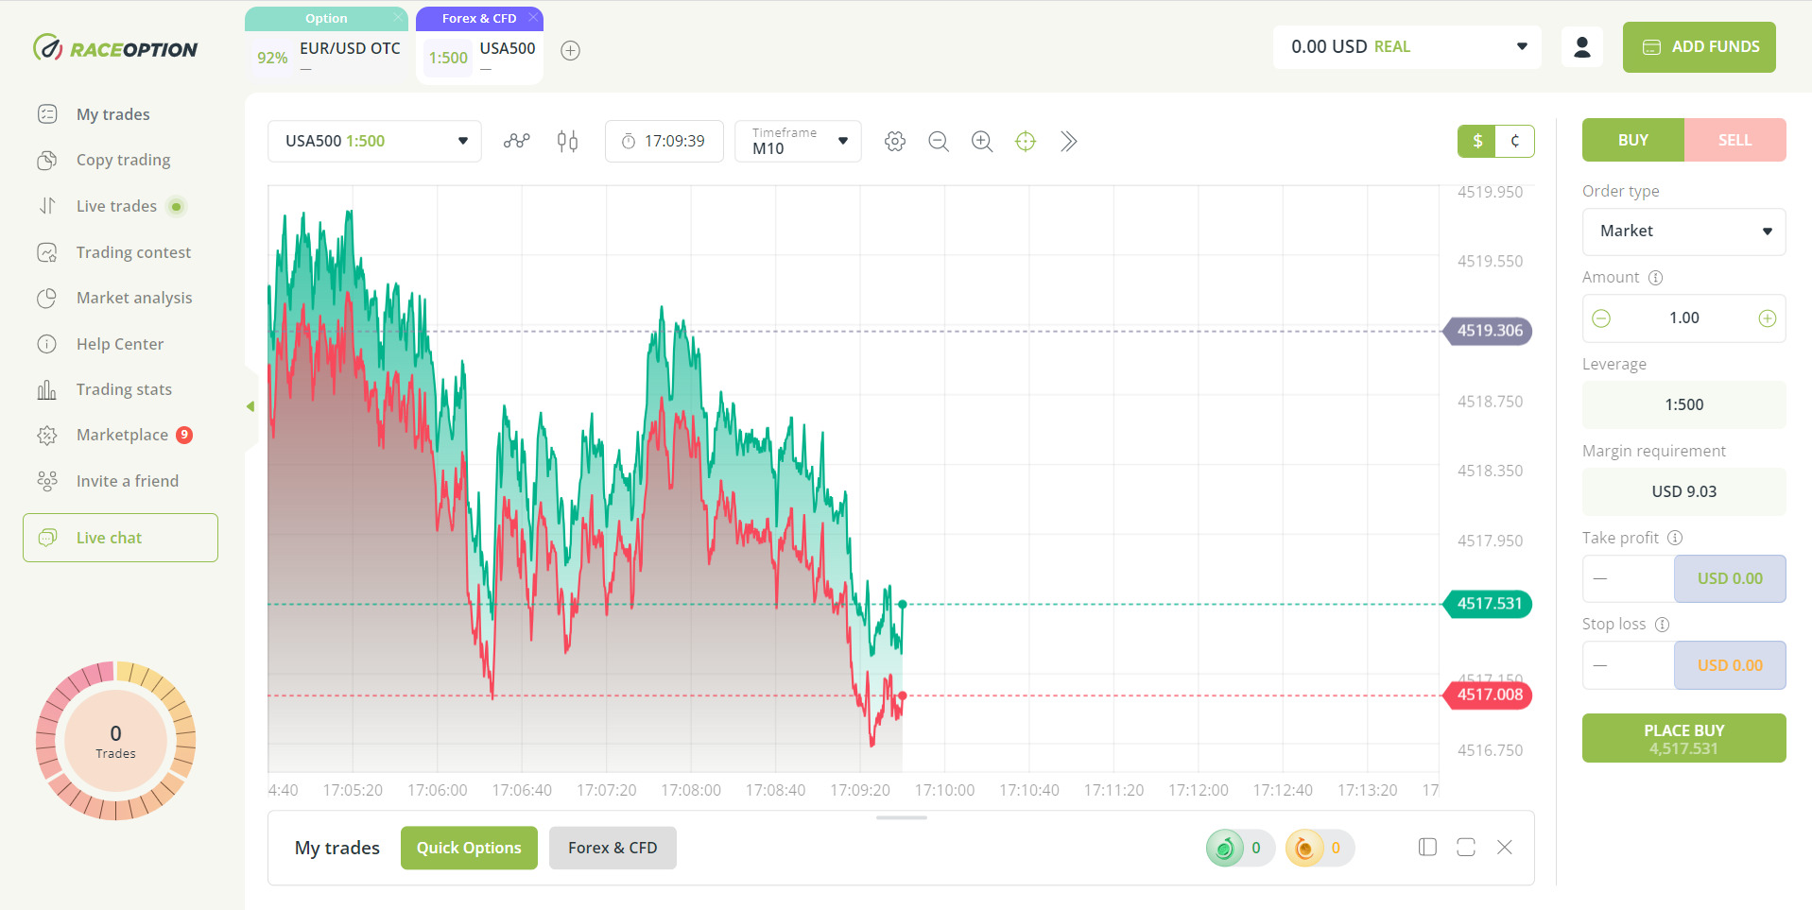Click the 4517.008 sell price marker
This screenshot has height=910, width=1812.
(x=1489, y=695)
